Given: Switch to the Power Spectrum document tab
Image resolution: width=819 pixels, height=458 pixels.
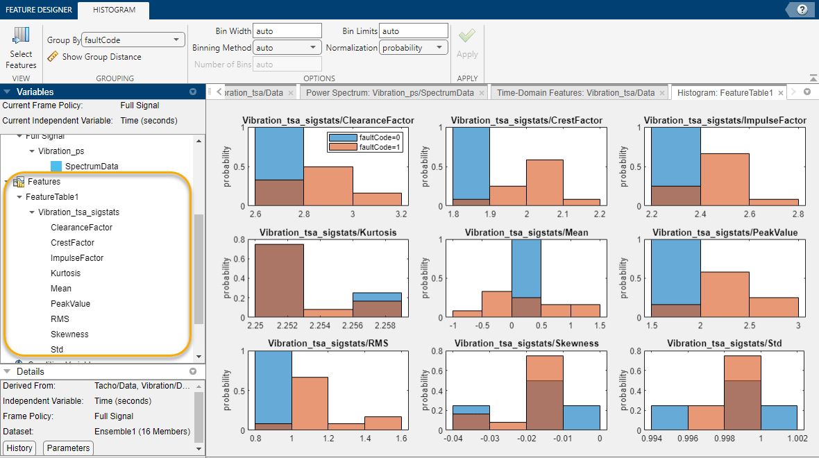Looking at the screenshot, I should (389, 92).
